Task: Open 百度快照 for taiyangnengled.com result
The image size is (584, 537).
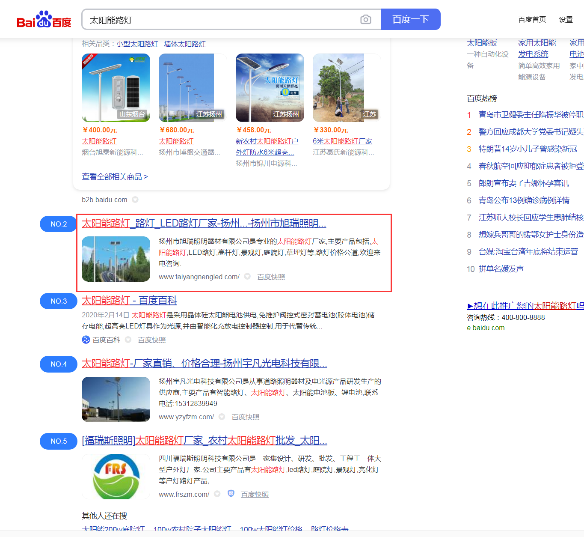Action: pos(271,277)
